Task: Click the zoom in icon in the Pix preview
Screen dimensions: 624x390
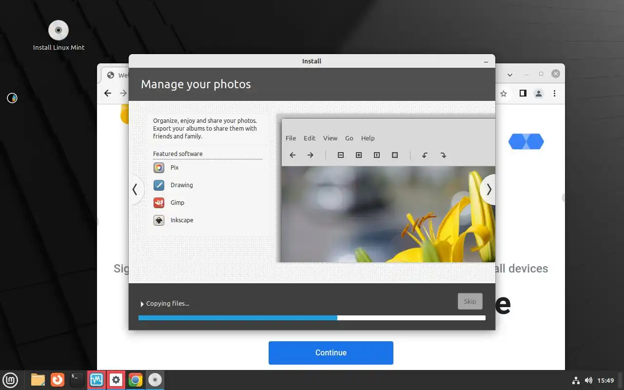Action: click(359, 155)
